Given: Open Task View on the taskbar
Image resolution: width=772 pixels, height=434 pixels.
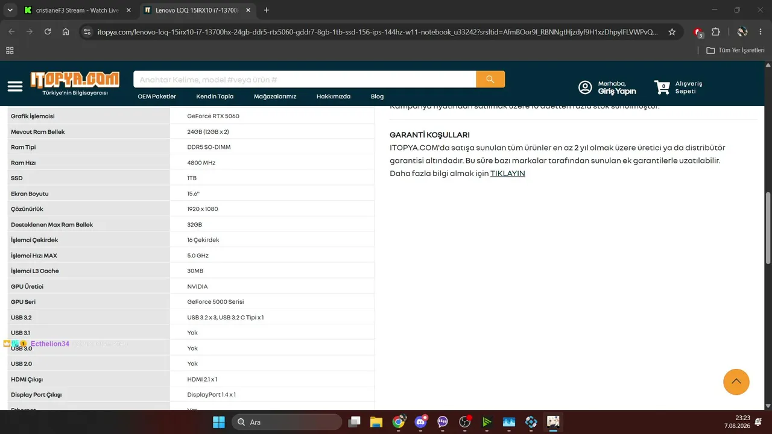Looking at the screenshot, I should [x=355, y=422].
